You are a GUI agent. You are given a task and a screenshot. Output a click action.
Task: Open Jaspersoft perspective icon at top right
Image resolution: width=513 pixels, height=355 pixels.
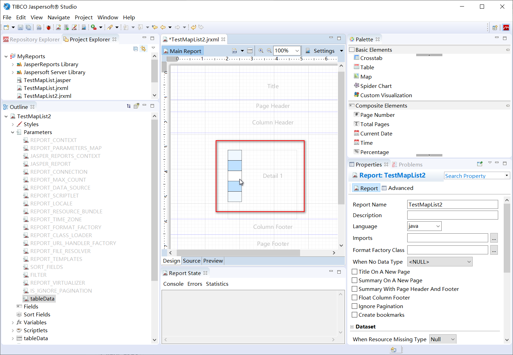pos(506,28)
